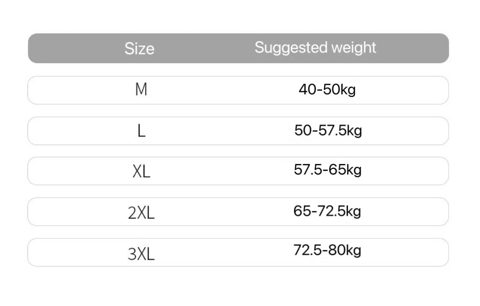Select the 57.5-65kg weight range

[328, 170]
